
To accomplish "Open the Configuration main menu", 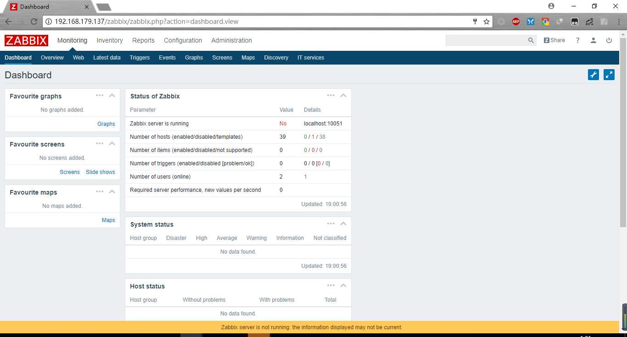I will click(183, 40).
